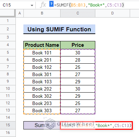Select row 2 header
The height and width of the screenshot is (137, 139).
[8, 29]
